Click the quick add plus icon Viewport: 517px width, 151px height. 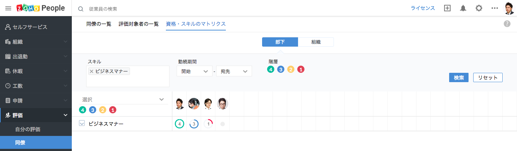(447, 8)
